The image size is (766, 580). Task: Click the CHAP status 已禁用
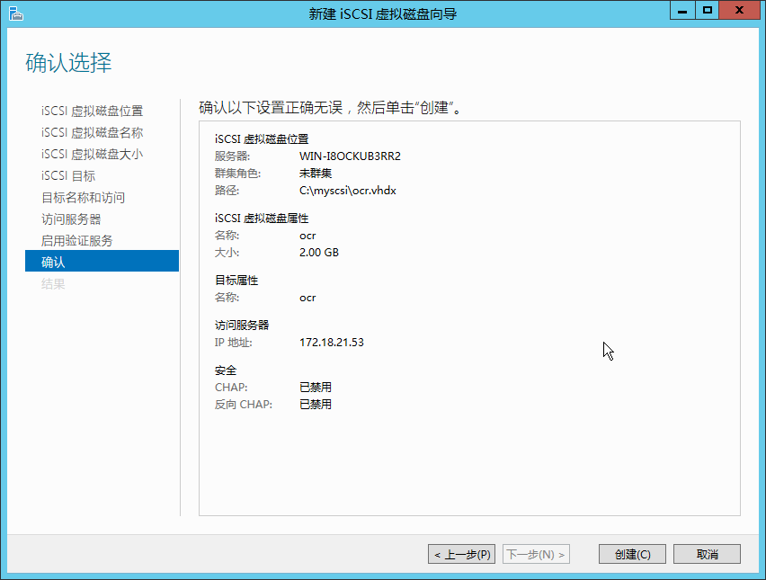tap(316, 387)
